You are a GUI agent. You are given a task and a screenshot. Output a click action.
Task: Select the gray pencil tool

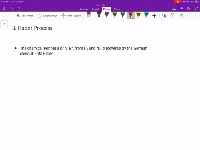click(x=122, y=15)
